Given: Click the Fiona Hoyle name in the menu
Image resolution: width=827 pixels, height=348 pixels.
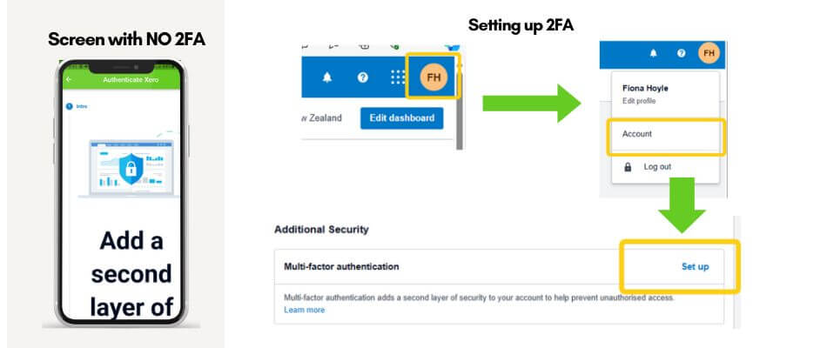Looking at the screenshot, I should (646, 88).
